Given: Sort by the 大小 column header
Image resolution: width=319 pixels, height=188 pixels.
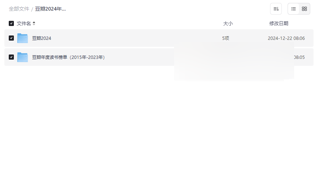Looking at the screenshot, I should 228,23.
